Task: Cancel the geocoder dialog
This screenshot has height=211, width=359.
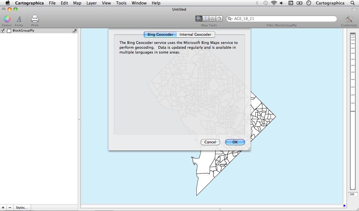Action: click(210, 142)
